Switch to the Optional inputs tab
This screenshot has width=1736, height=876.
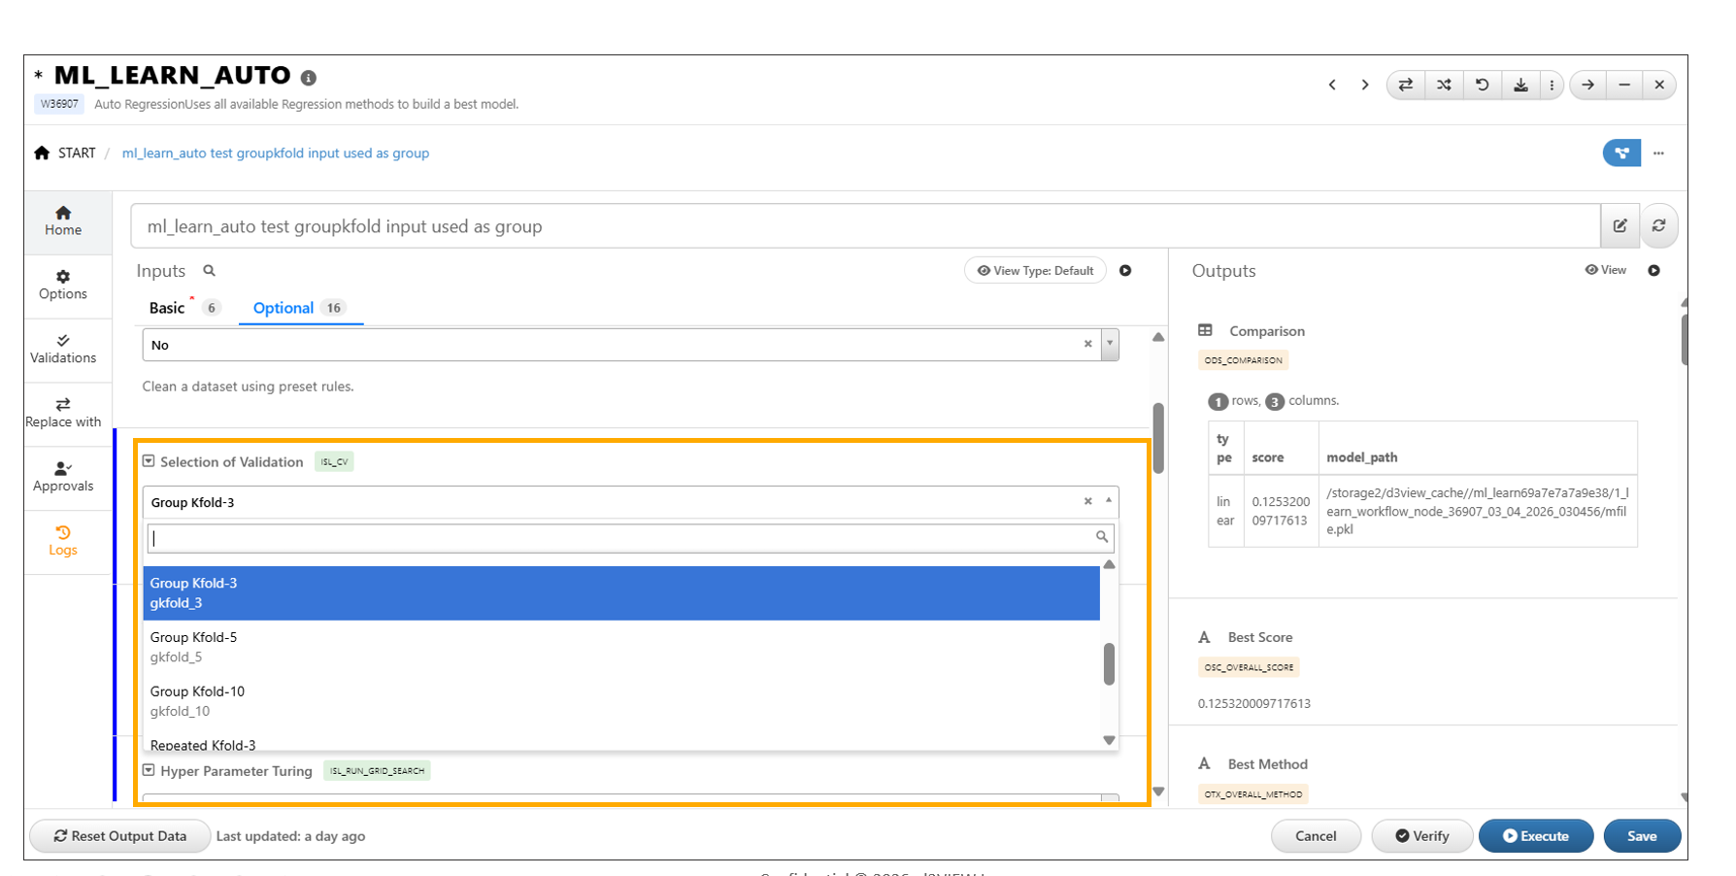click(x=283, y=308)
